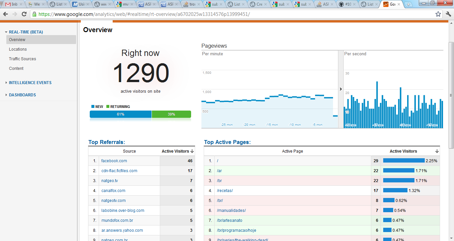
Task: Open the canalfox.com referral source
Action: click(x=113, y=191)
